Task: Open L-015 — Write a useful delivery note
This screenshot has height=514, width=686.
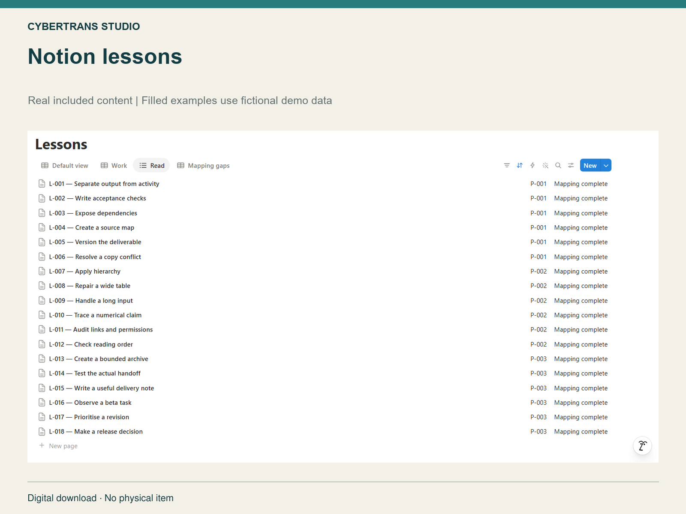Action: coord(101,388)
